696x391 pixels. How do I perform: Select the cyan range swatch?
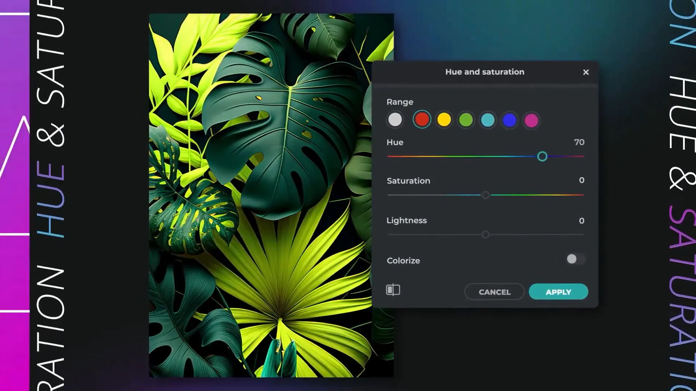pyautogui.click(x=488, y=120)
